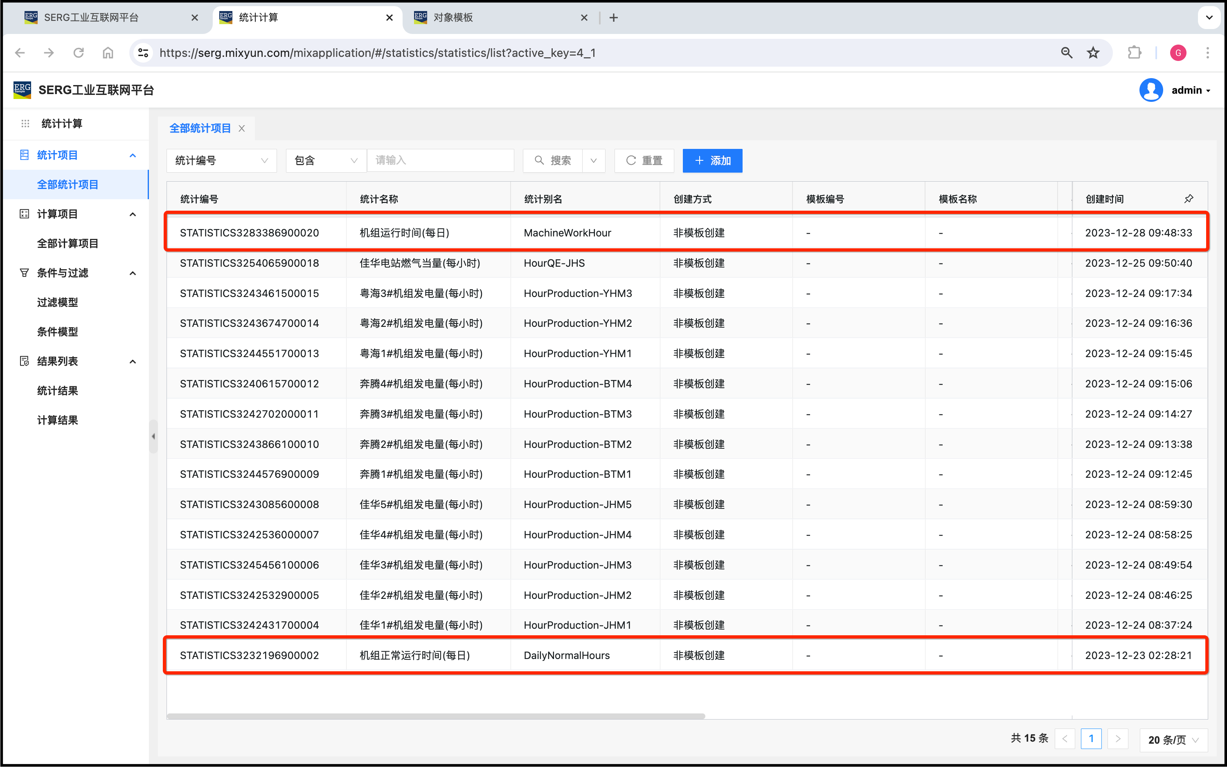Image resolution: width=1227 pixels, height=767 pixels.
Task: Open the 统计编号 field dropdown
Action: click(221, 161)
